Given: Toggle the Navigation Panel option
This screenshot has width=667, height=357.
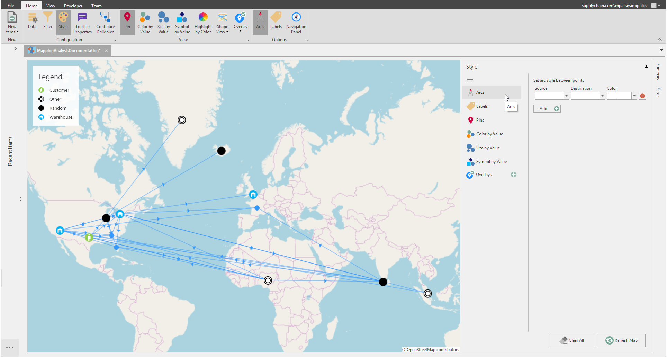Looking at the screenshot, I should tap(296, 23).
